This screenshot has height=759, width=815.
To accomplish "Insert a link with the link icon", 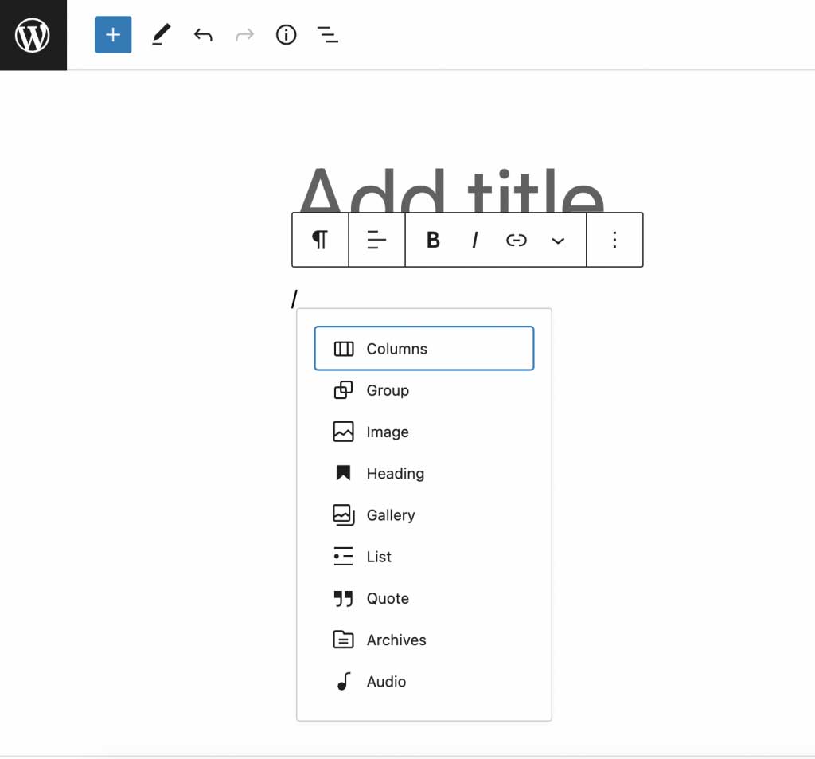I will 516,240.
